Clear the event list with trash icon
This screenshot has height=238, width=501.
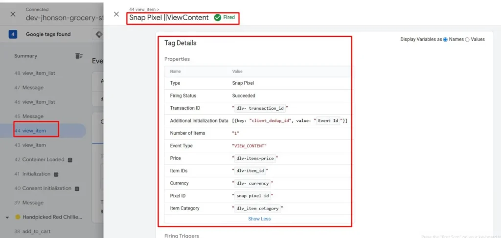point(79,56)
